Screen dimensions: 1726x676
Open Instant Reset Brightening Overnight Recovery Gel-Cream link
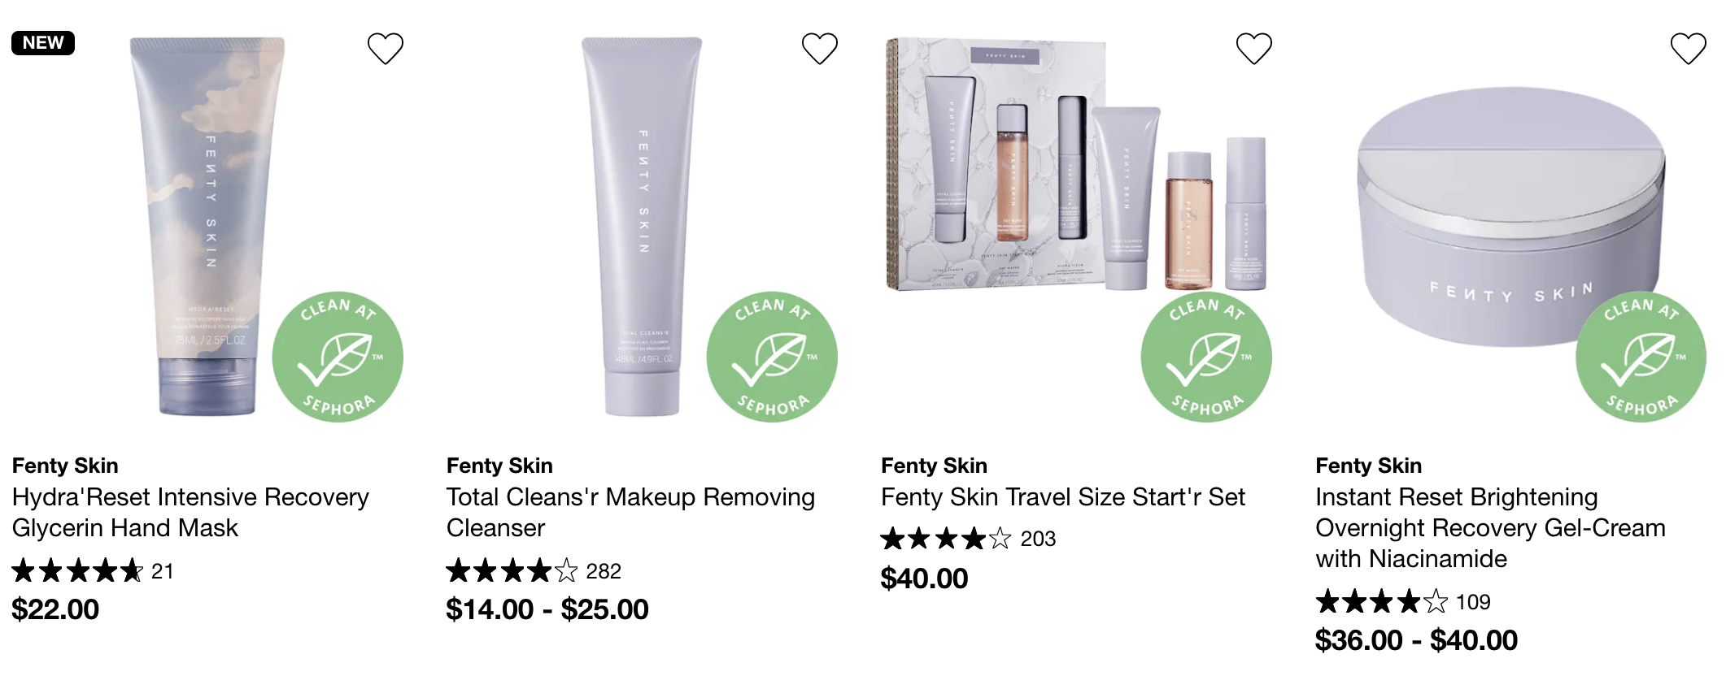pyautogui.click(x=1490, y=527)
